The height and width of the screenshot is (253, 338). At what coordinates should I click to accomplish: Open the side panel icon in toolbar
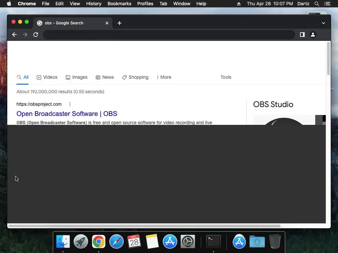pos(302,35)
